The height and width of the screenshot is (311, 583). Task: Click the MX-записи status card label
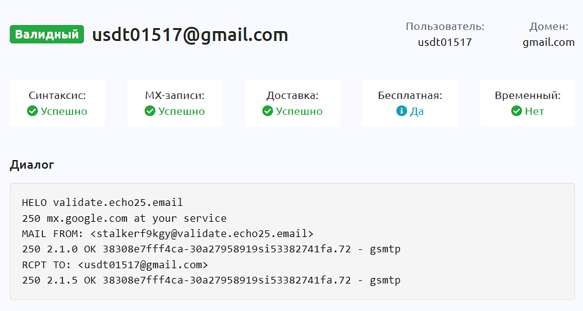175,96
